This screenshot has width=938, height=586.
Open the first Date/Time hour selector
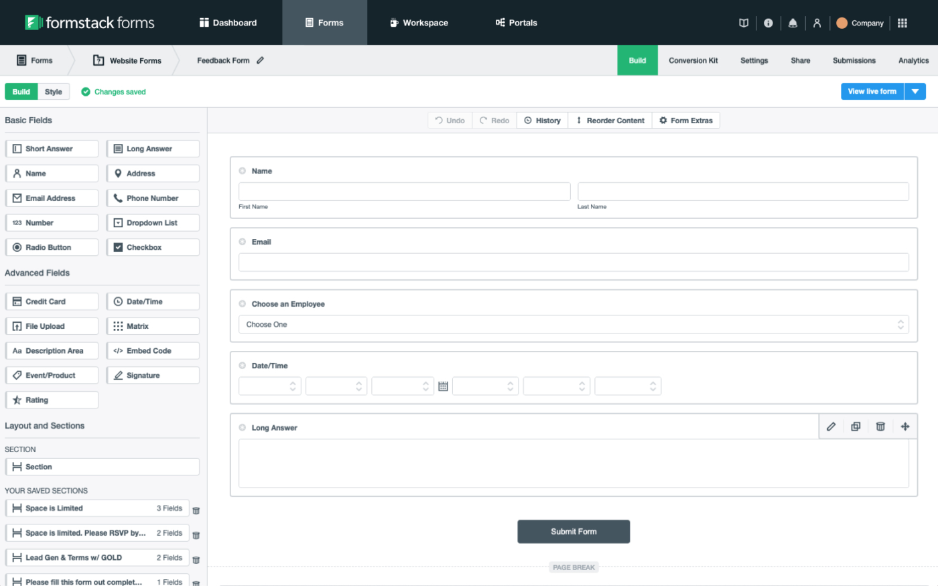pyautogui.click(x=269, y=386)
